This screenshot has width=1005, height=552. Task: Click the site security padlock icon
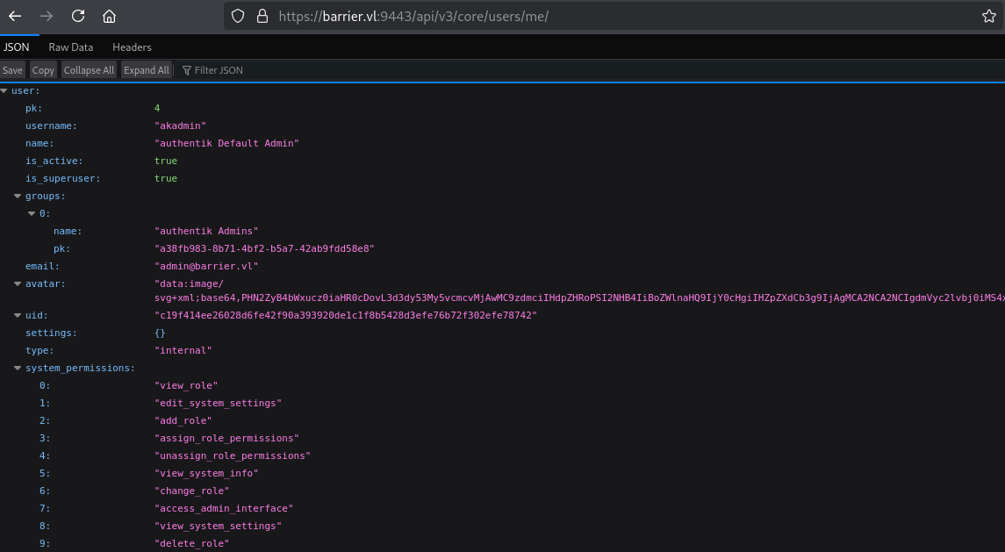262,16
